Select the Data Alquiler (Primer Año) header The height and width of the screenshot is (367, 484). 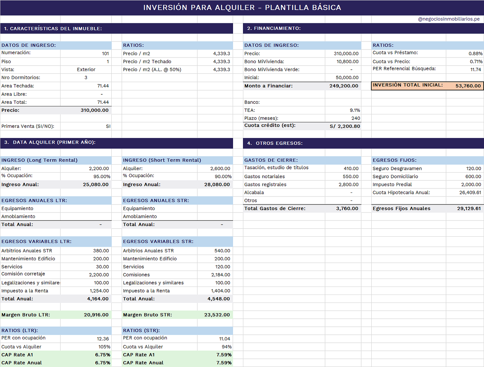tap(117, 143)
